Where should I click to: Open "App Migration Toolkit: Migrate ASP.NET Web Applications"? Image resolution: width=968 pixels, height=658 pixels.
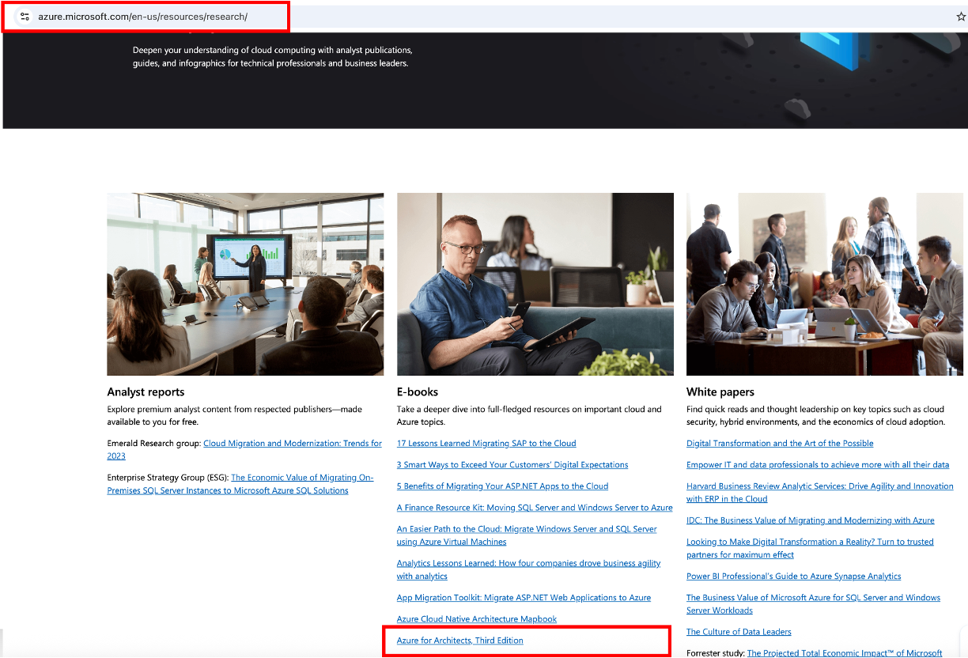coord(523,597)
